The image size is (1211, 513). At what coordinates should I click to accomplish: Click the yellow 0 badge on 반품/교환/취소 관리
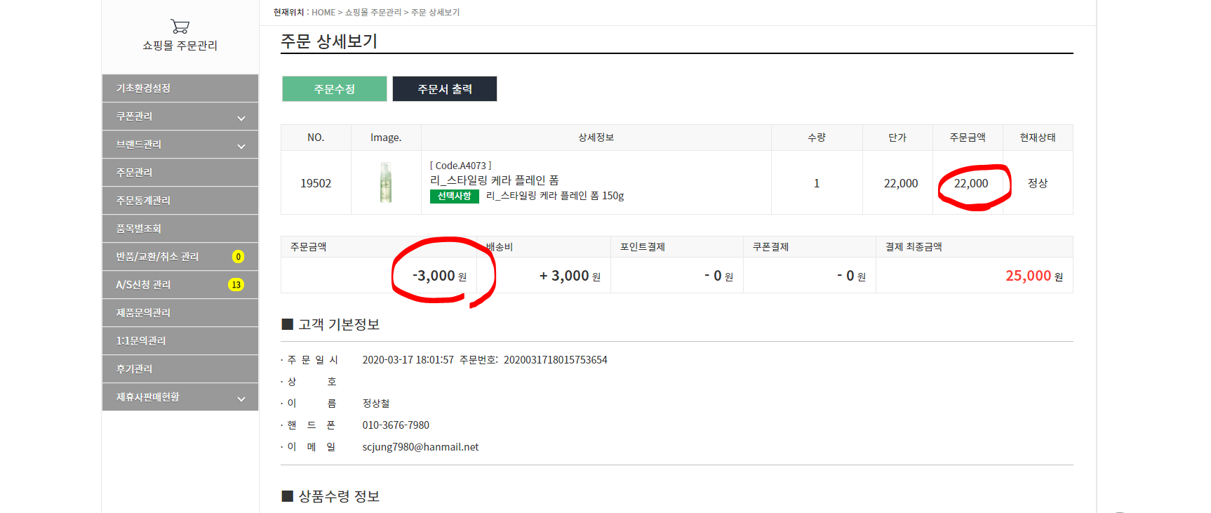pyautogui.click(x=238, y=257)
